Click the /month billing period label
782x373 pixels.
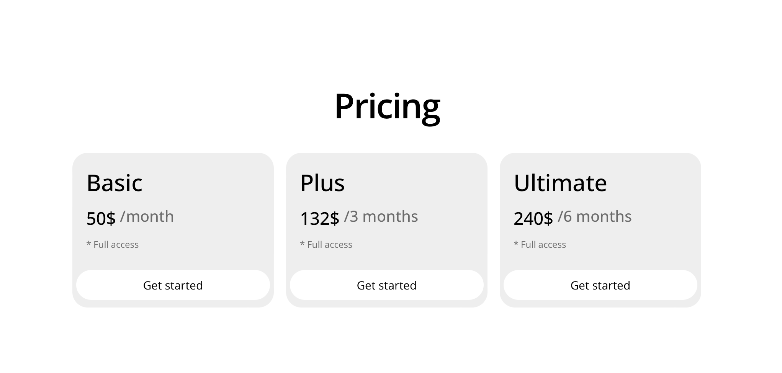tap(147, 217)
